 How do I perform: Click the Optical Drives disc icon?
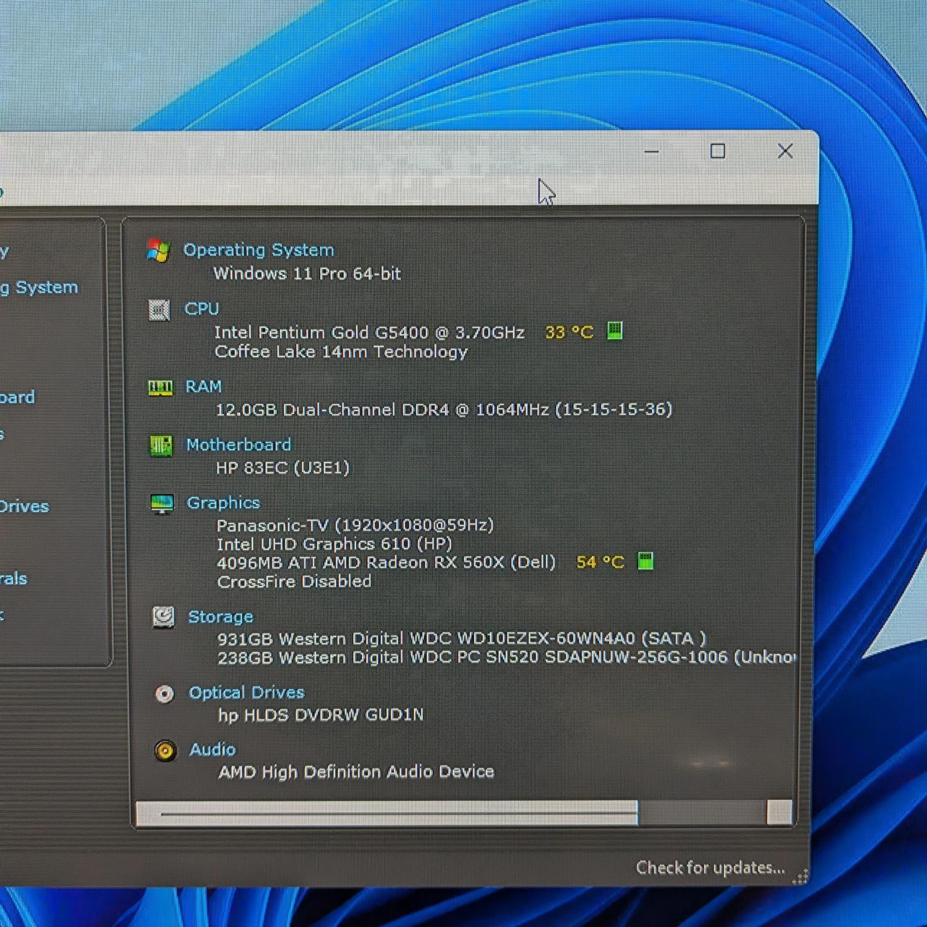pos(165,694)
